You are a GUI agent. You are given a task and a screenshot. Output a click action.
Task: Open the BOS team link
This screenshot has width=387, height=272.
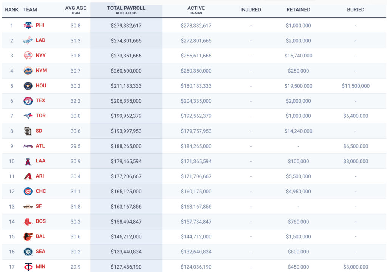pyautogui.click(x=41, y=221)
